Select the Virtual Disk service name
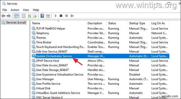 (x=43, y=88)
